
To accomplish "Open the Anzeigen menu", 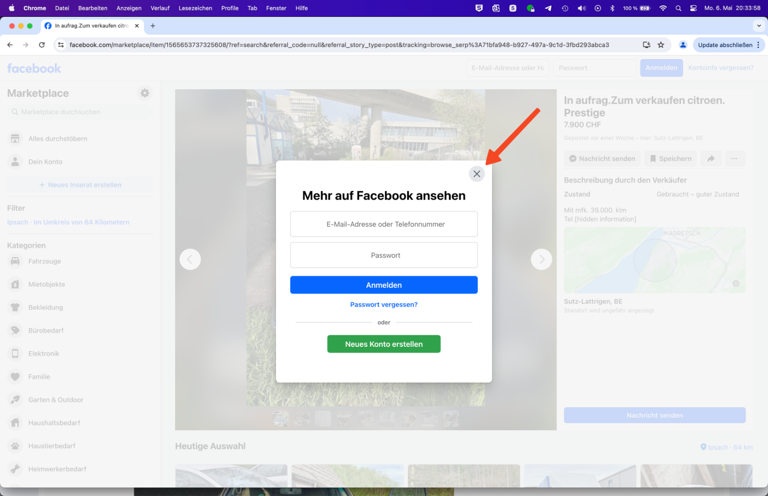I will (x=129, y=8).
